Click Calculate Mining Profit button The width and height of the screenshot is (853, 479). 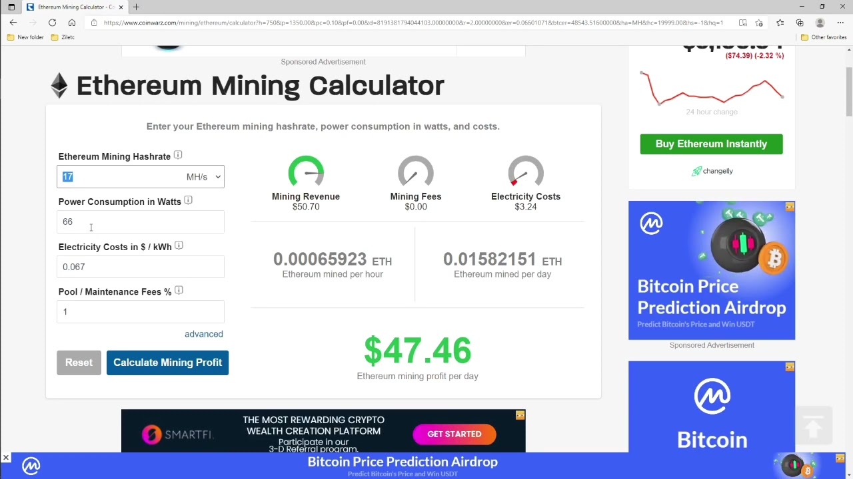tap(167, 363)
